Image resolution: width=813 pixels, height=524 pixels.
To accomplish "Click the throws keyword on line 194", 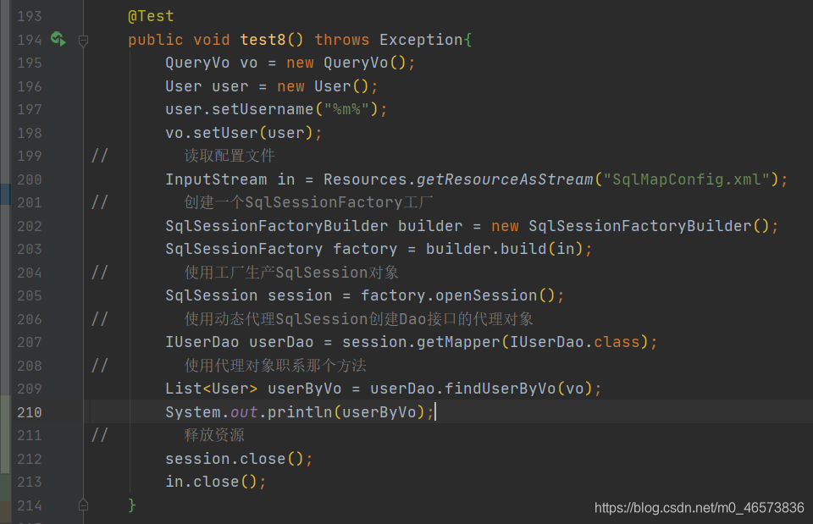I will point(341,40).
